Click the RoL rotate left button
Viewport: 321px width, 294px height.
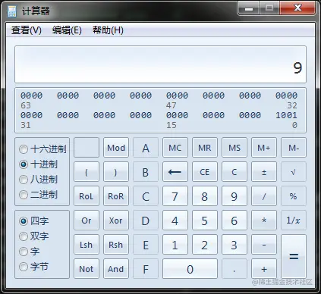click(87, 196)
